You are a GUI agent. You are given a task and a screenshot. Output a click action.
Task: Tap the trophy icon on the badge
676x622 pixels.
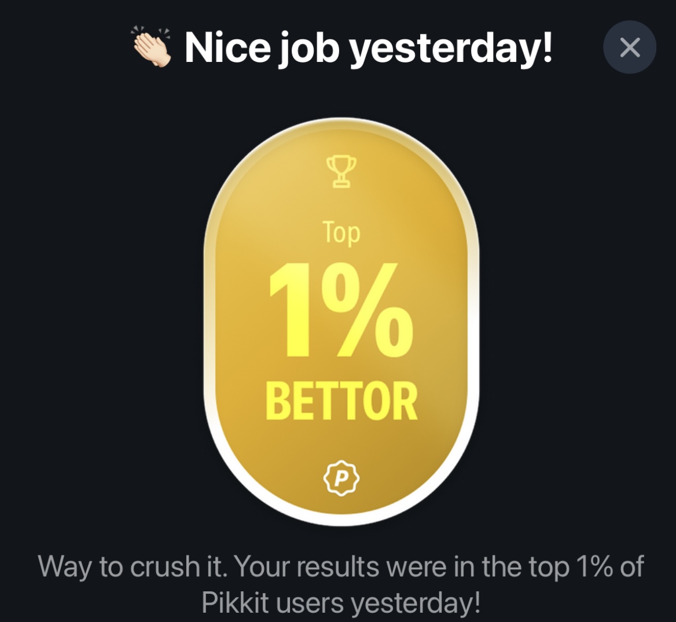[341, 172]
